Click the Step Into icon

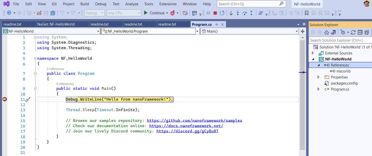237,13
